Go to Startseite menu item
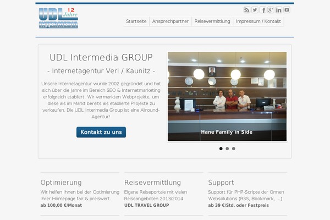 [136, 21]
